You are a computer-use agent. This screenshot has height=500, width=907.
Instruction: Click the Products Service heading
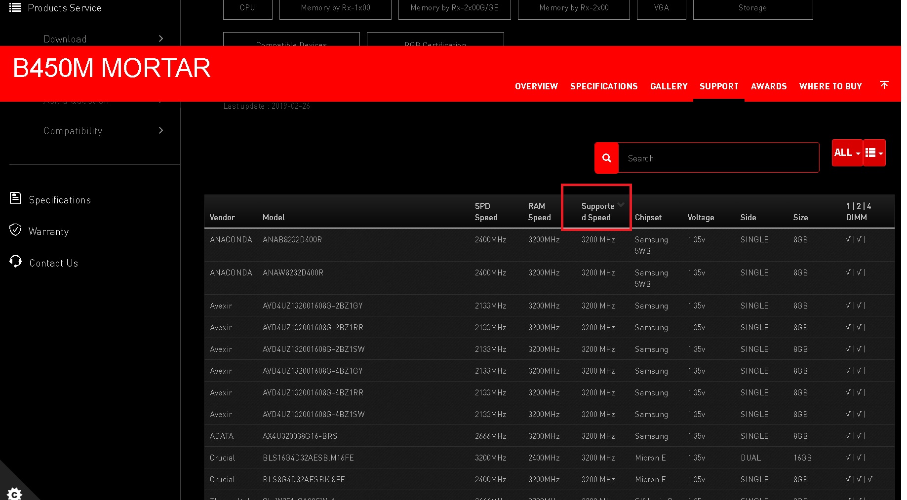(x=64, y=8)
